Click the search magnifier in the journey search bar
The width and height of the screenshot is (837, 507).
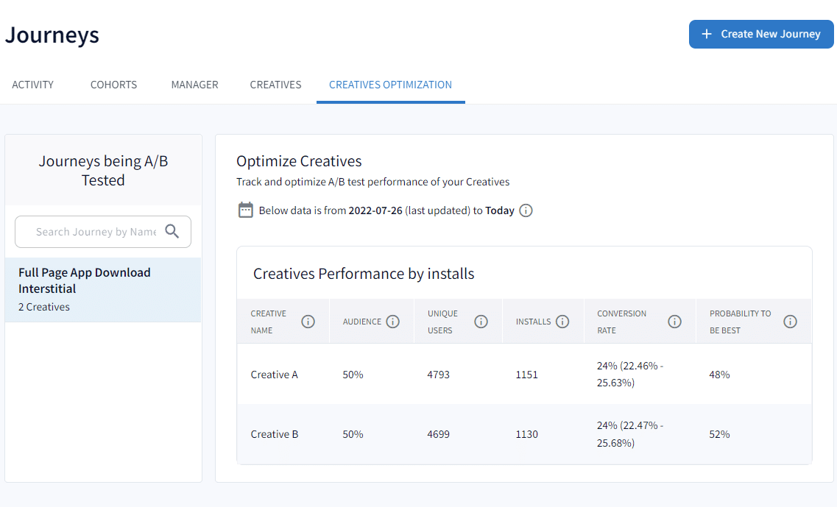coord(172,231)
